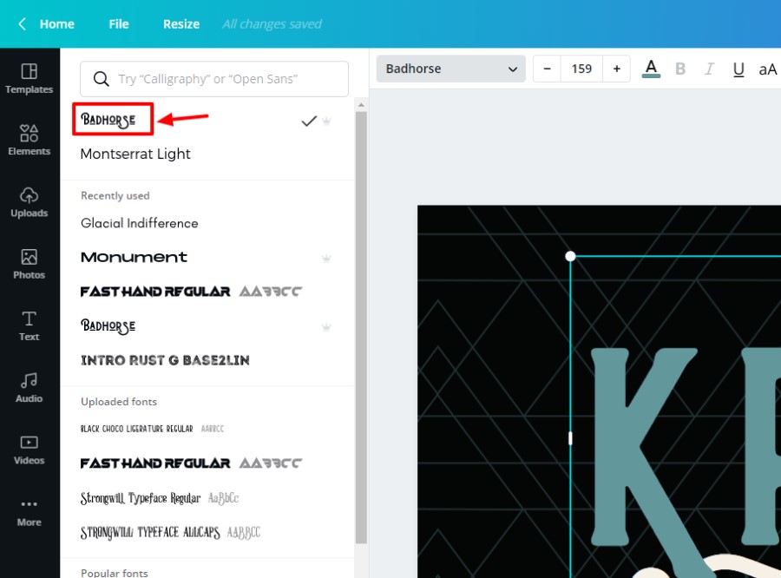Click the font size field showing 159
Screen dimensions: 781x578
[581, 69]
